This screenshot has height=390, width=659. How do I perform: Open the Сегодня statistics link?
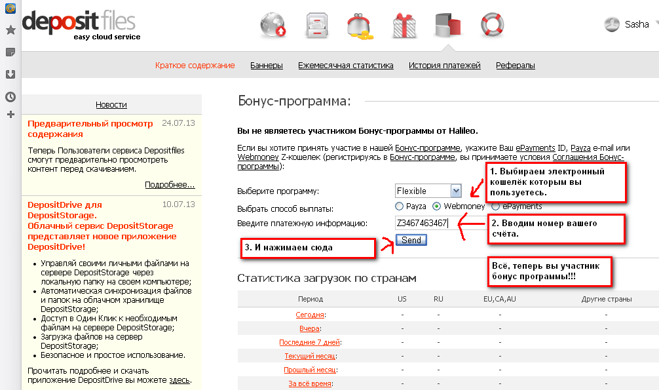pyautogui.click(x=310, y=315)
